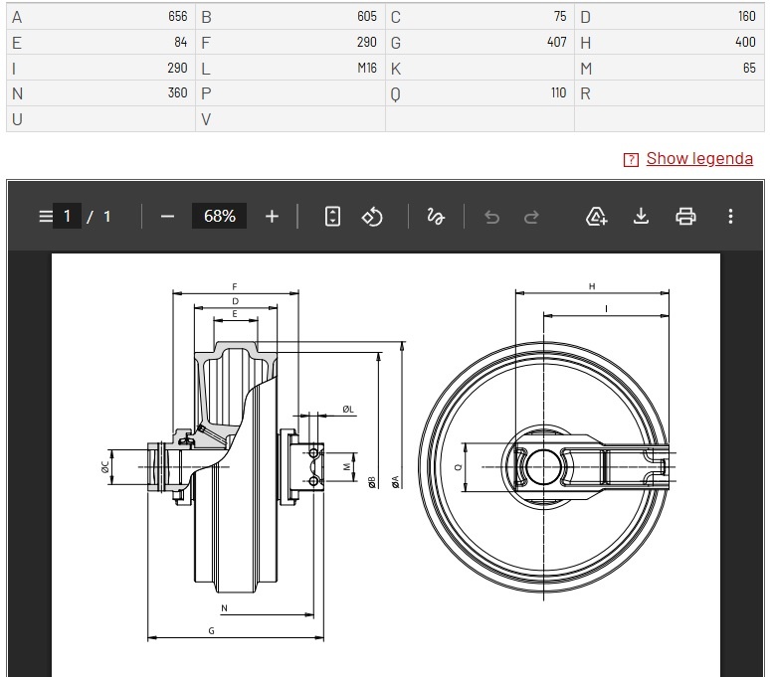Open the PDF sidebar menu icon

[45, 216]
